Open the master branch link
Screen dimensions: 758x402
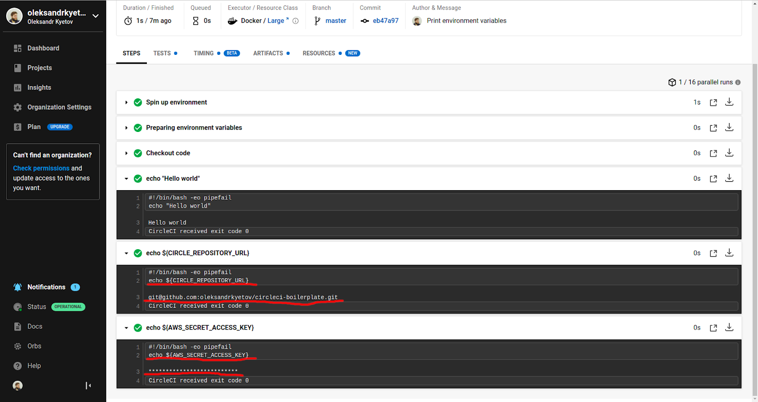point(335,21)
